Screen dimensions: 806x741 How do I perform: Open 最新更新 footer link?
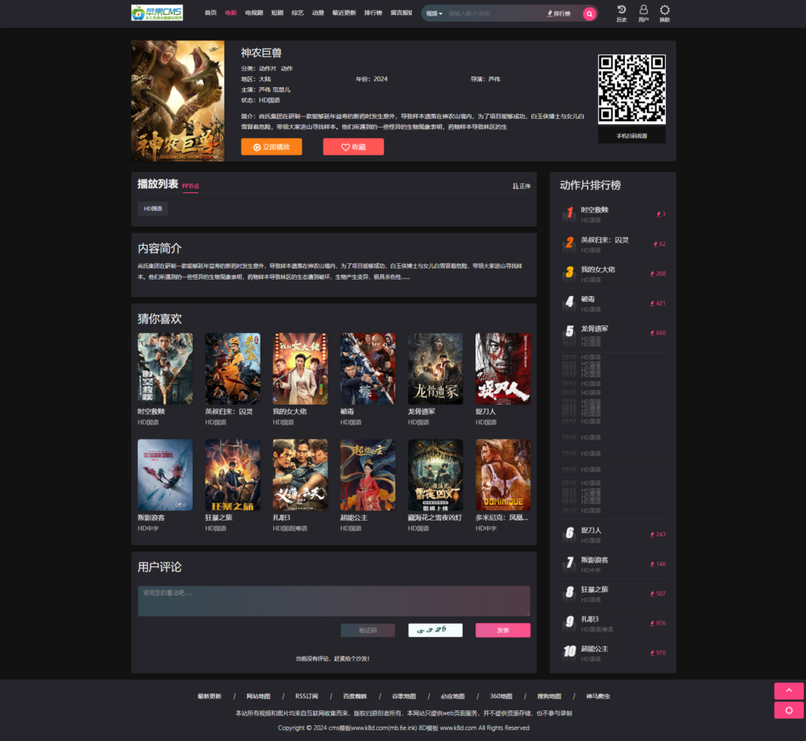point(209,696)
